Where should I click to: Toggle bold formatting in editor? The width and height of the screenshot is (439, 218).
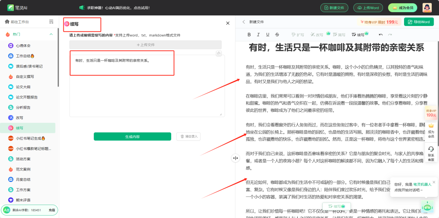(249, 34)
